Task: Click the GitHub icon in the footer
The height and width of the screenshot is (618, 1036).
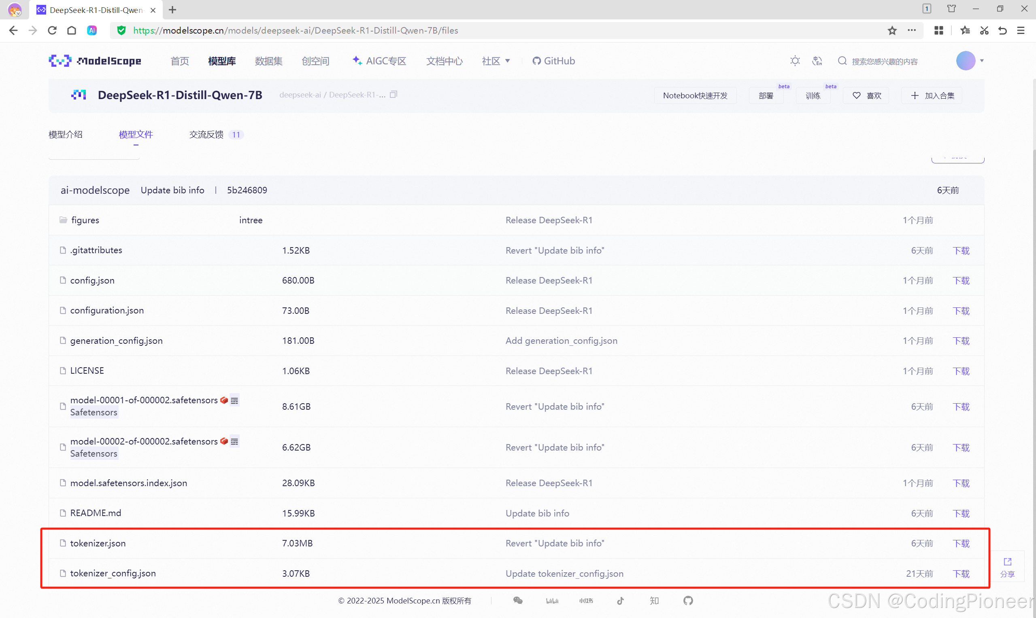Action: 688,600
